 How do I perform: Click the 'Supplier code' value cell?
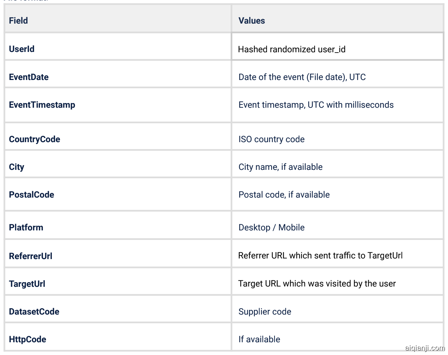coord(265,312)
